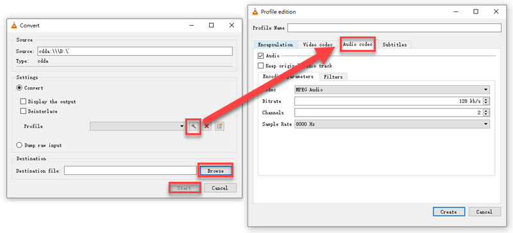Open the Filters sub-tab
Viewport: 513px width, 233px height.
pyautogui.click(x=333, y=77)
